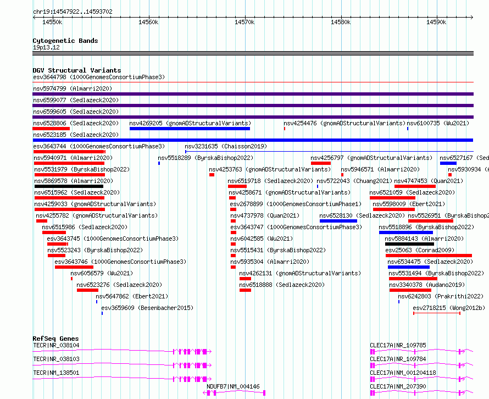
Task: Select esv2678899 1000GenomesConsortiumPhase1 label
Action: coord(296,204)
